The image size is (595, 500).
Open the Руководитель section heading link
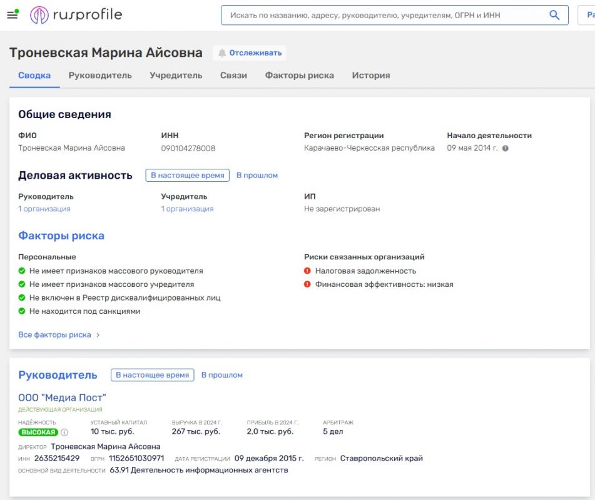coord(58,375)
